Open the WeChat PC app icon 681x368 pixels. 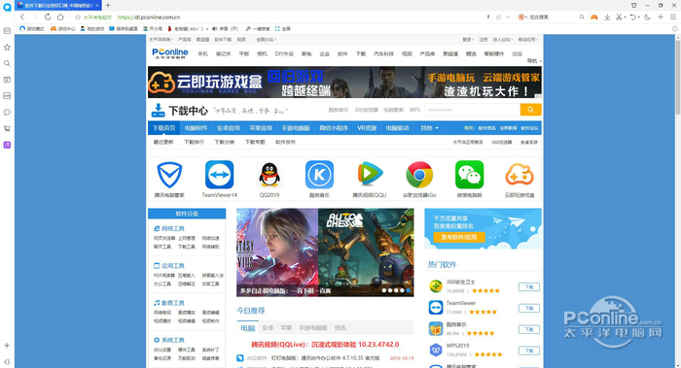[470, 175]
